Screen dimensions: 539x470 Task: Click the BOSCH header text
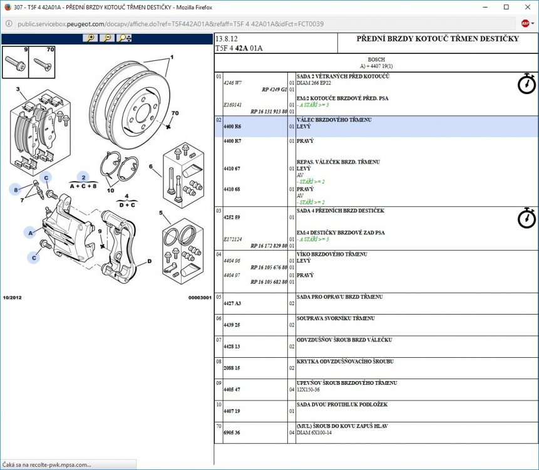(x=376, y=60)
